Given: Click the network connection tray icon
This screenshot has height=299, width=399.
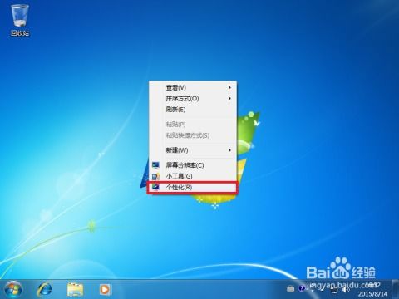Looking at the screenshot, I should [x=334, y=290].
